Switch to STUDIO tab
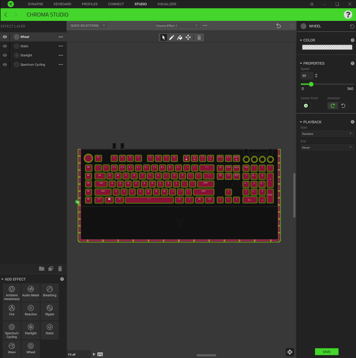Viewport: 356px width, 358px height. [140, 4]
